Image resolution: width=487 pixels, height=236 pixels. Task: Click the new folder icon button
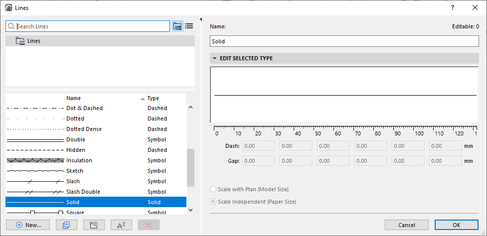pos(94,225)
